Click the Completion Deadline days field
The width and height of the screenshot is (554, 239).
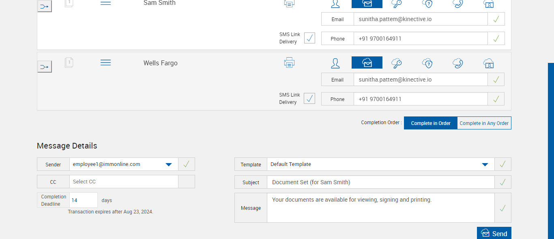[84, 200]
